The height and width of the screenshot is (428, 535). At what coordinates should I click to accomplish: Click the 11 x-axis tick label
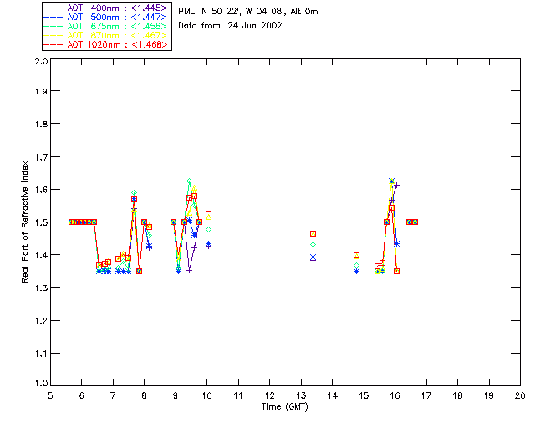(238, 395)
